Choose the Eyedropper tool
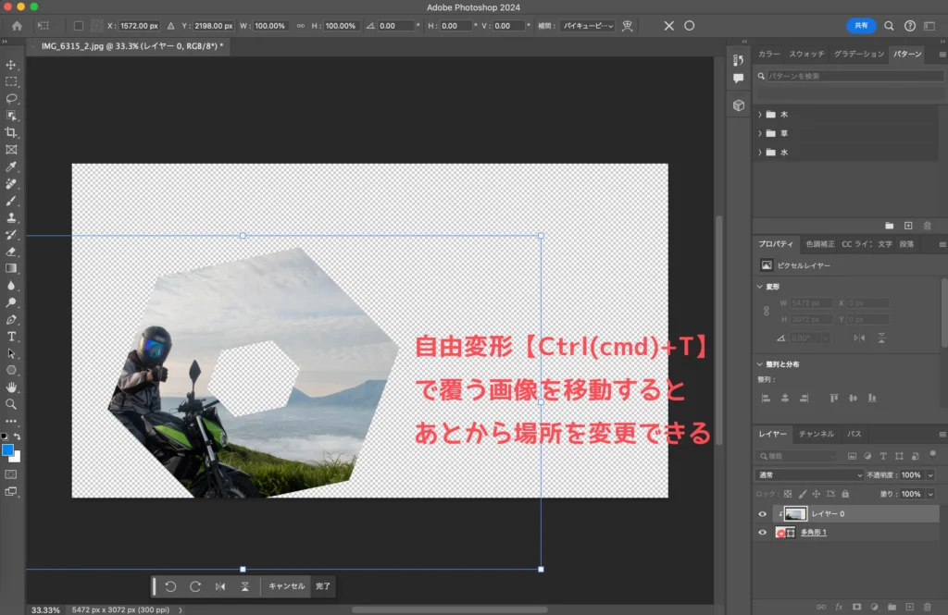948x615 pixels. (11, 166)
